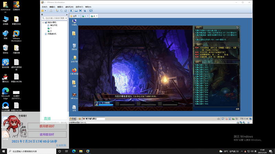Click the Windows taskbar search box
Image resolution: width=275 pixels, height=154 pixels.
(x=32, y=151)
